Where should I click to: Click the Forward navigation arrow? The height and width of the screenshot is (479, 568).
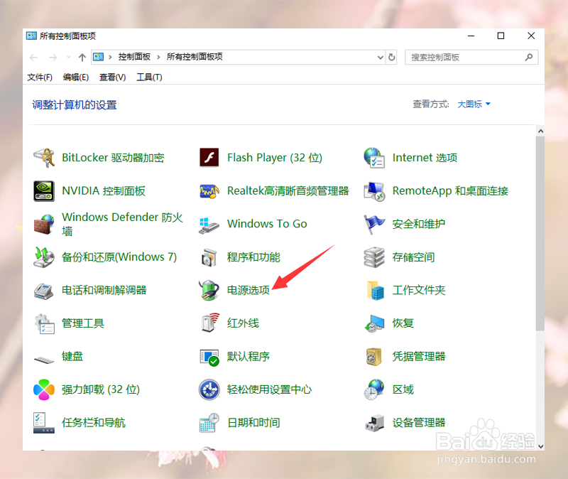pos(53,58)
